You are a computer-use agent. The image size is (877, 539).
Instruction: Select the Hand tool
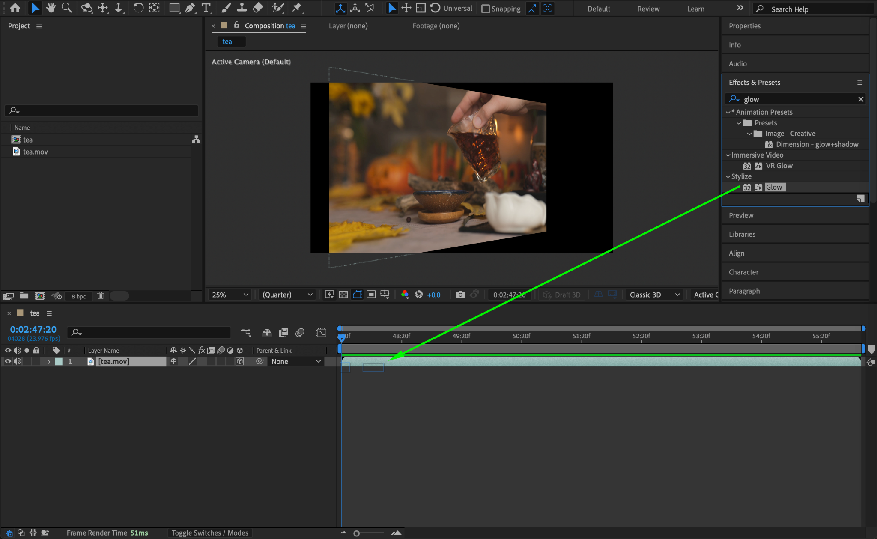[x=51, y=8]
